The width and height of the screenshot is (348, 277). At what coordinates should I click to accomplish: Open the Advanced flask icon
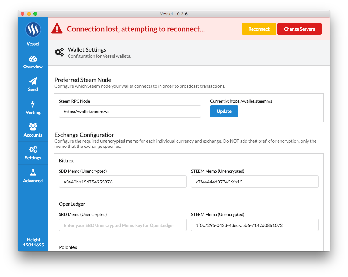tap(33, 173)
